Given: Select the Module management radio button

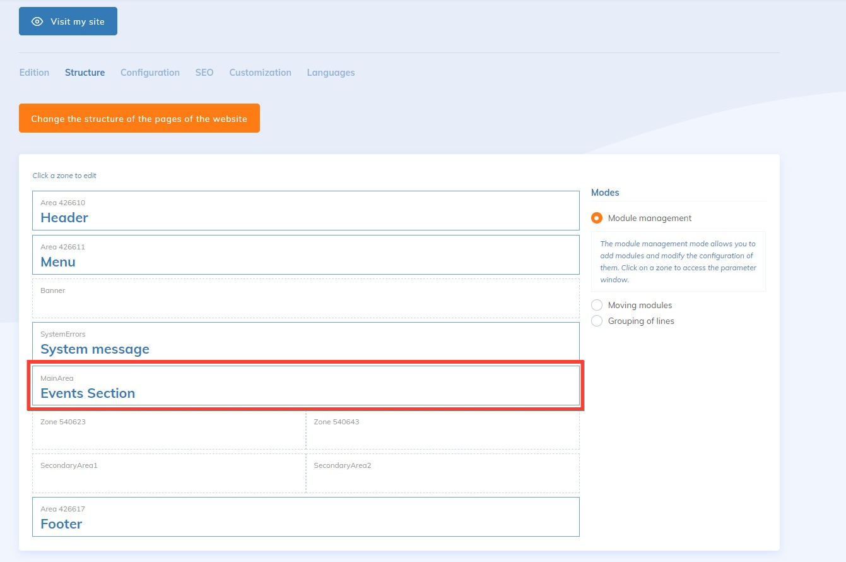Looking at the screenshot, I should click(597, 218).
